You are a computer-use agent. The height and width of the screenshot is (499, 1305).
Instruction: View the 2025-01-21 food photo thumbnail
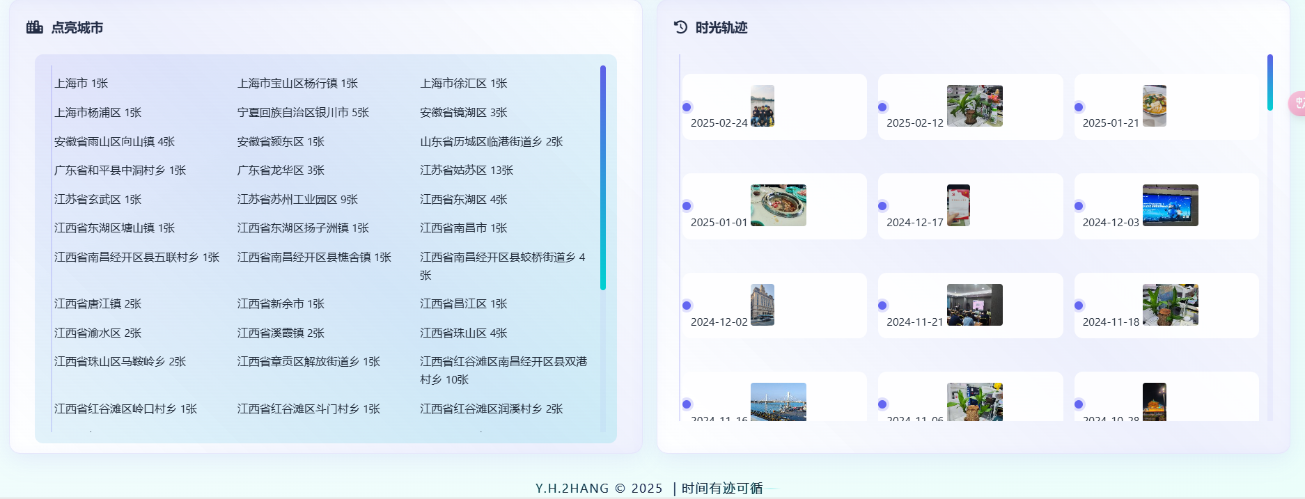1154,106
